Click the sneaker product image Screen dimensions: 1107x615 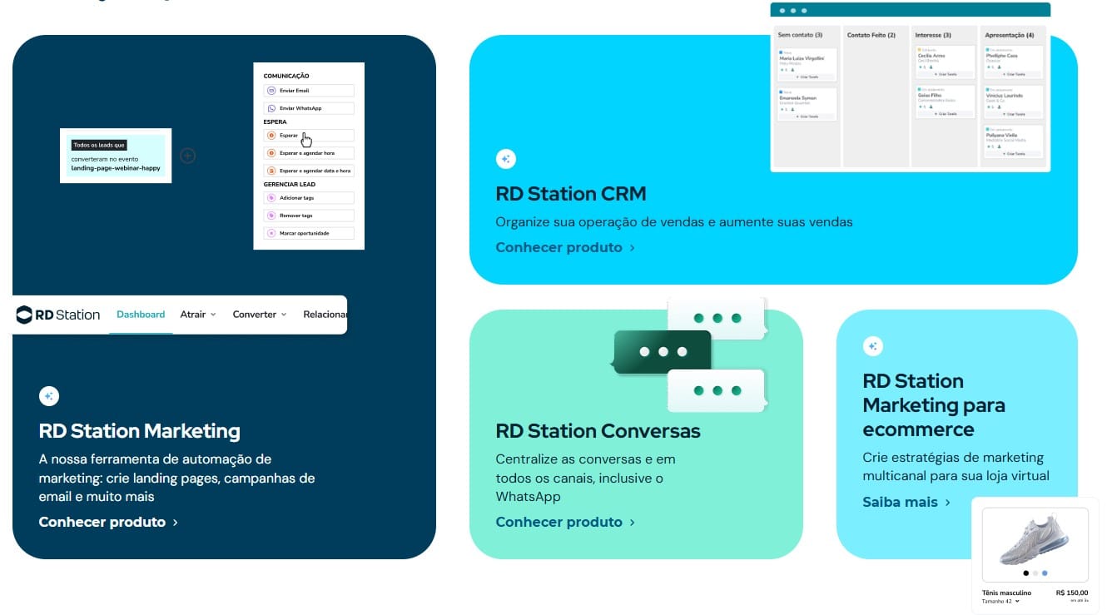[x=1034, y=539]
